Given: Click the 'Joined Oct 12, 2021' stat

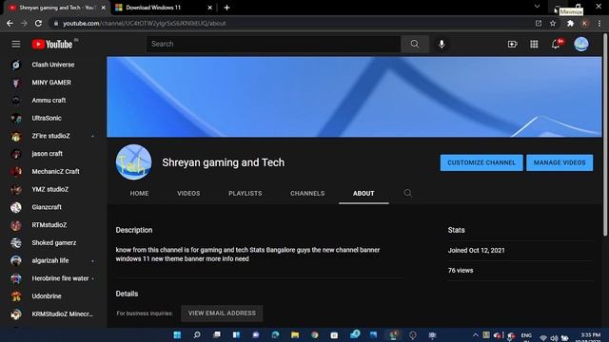Looking at the screenshot, I should pyautogui.click(x=476, y=251).
